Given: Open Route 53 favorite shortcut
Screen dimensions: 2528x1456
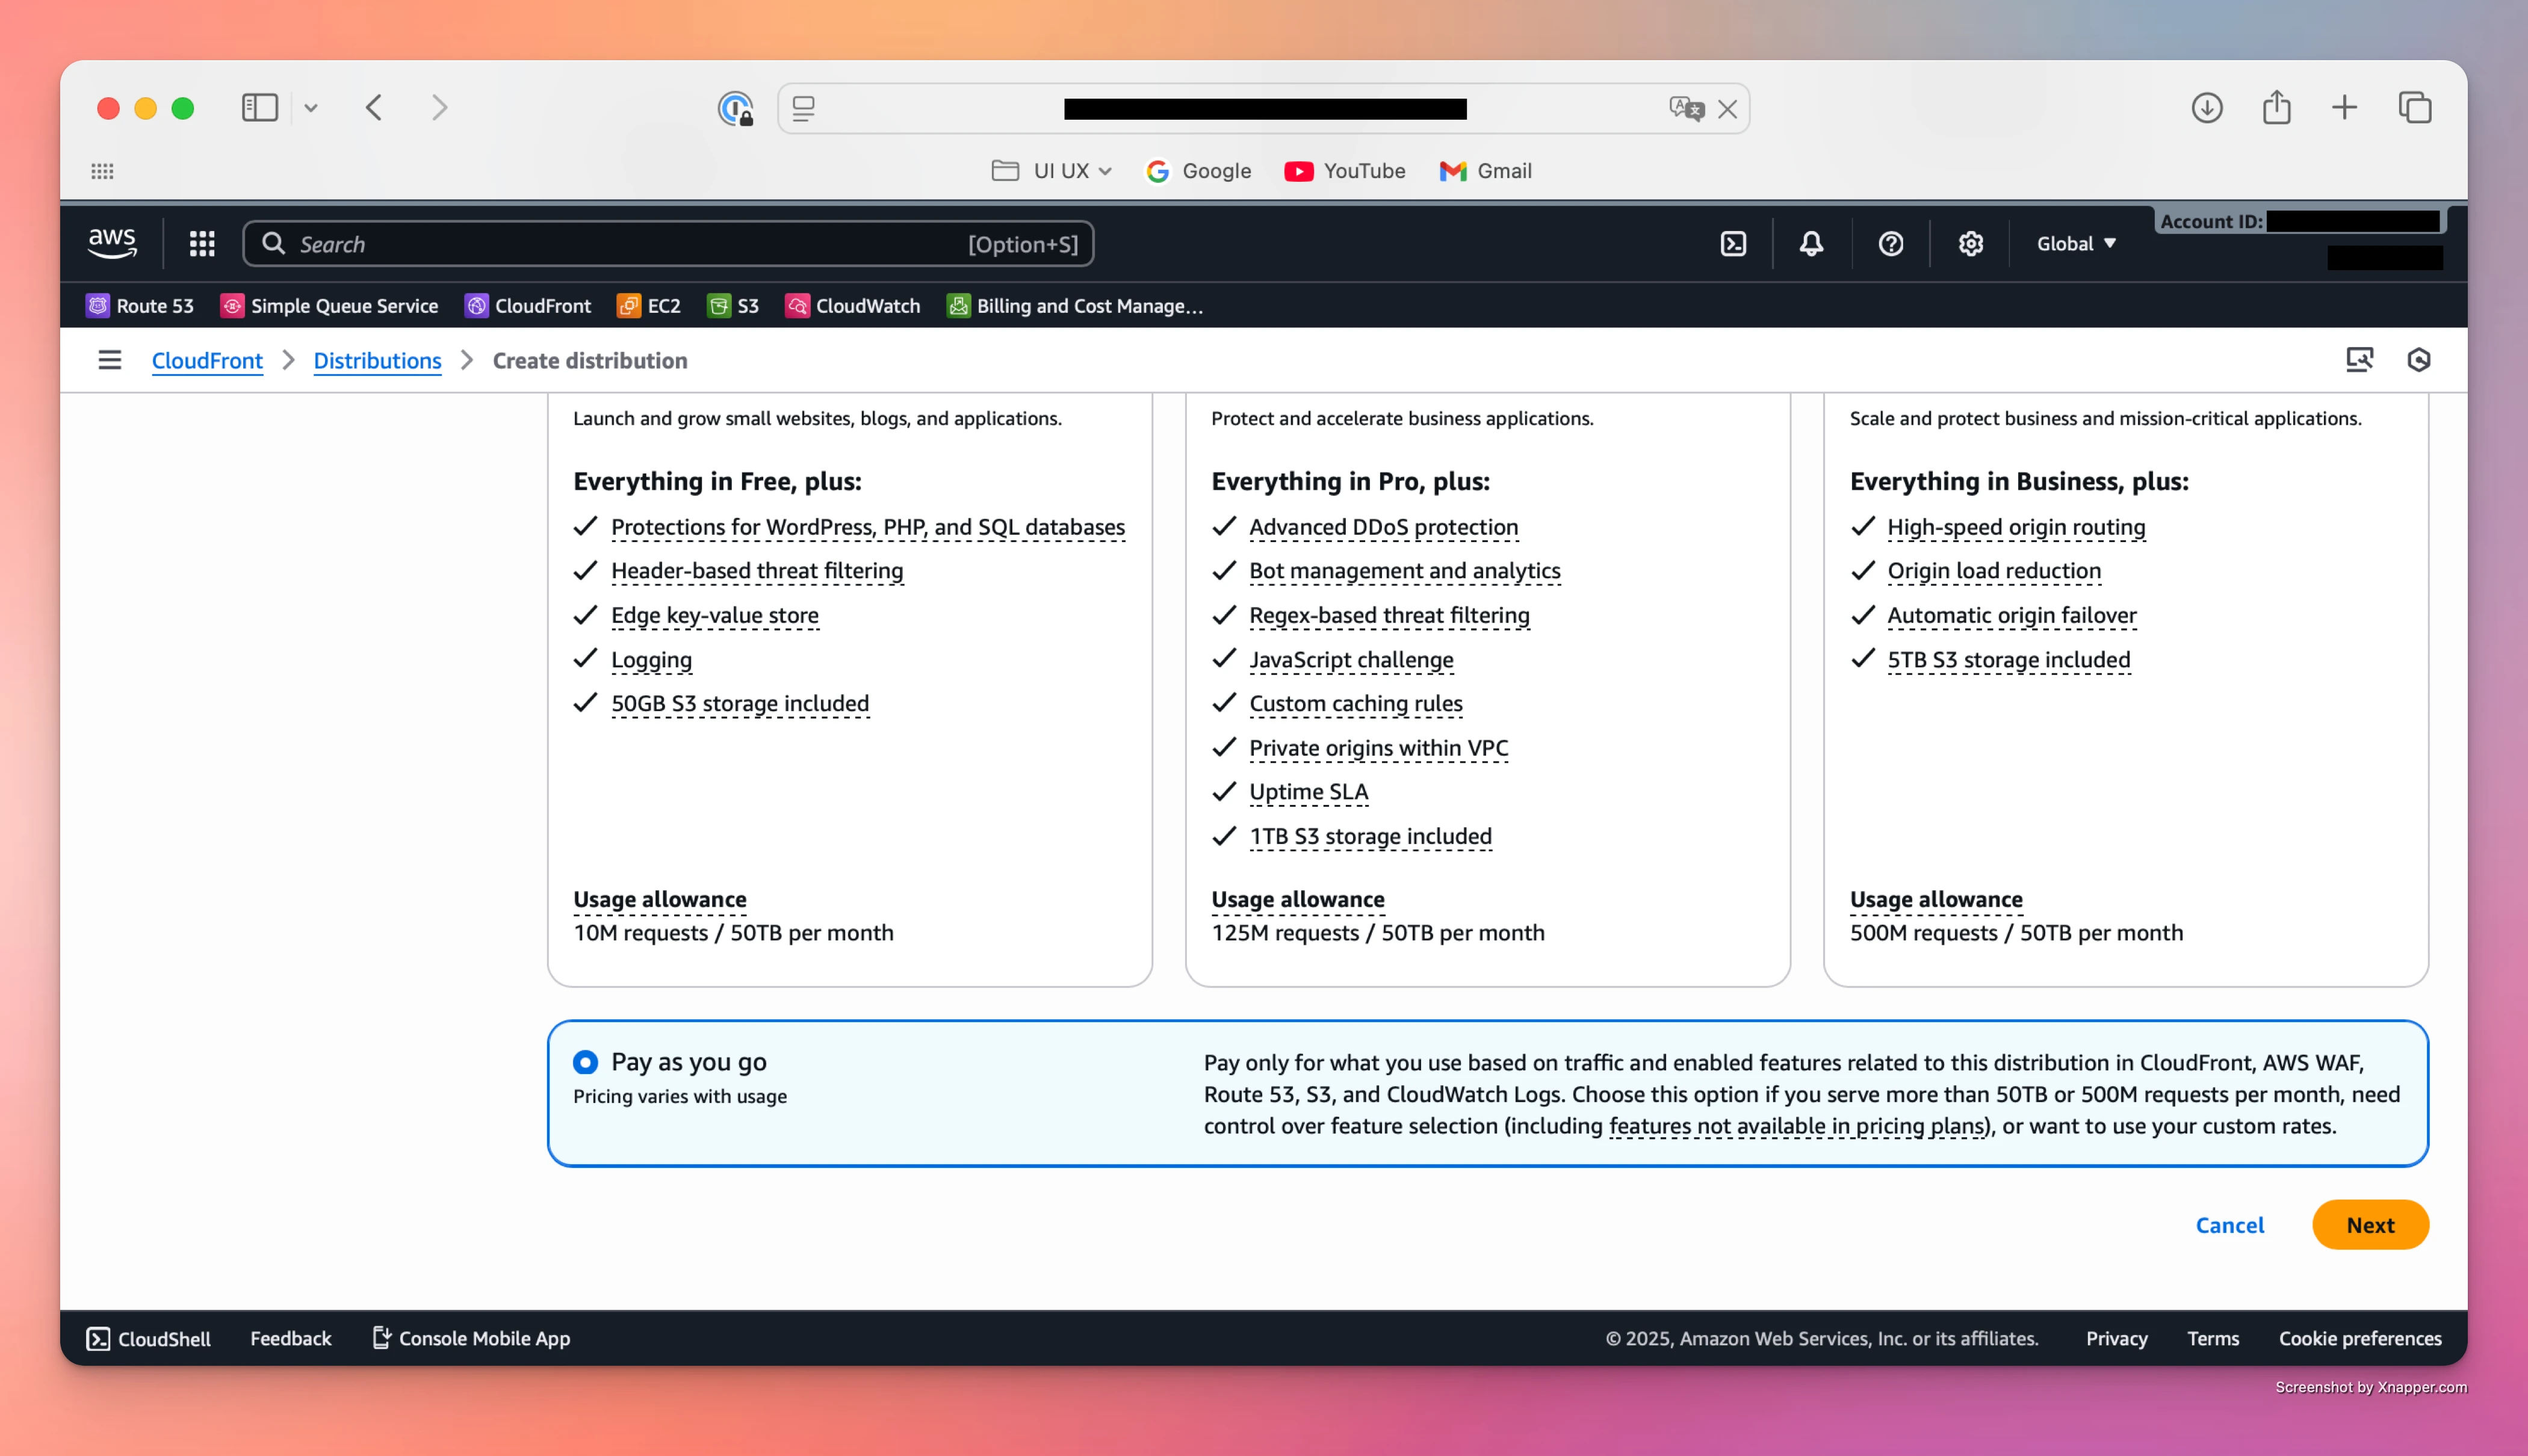Looking at the screenshot, I should click(140, 306).
